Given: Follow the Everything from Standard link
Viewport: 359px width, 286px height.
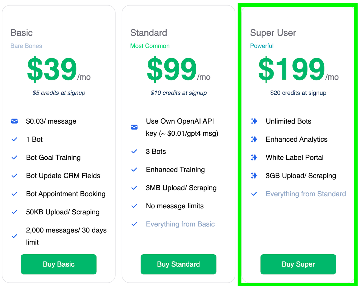Looking at the screenshot, I should pyautogui.click(x=306, y=194).
